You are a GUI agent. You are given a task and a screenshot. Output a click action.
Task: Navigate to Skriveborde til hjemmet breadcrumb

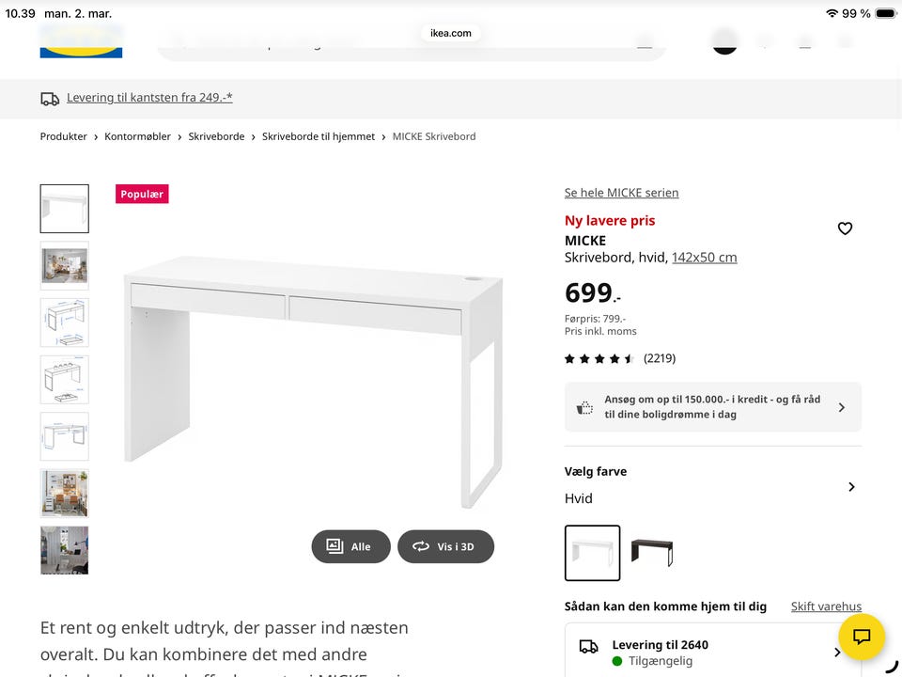[x=320, y=136]
